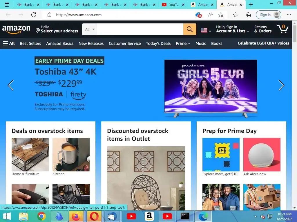Expand the search category All dropdown
The height and width of the screenshot is (222, 297).
[x=90, y=29]
